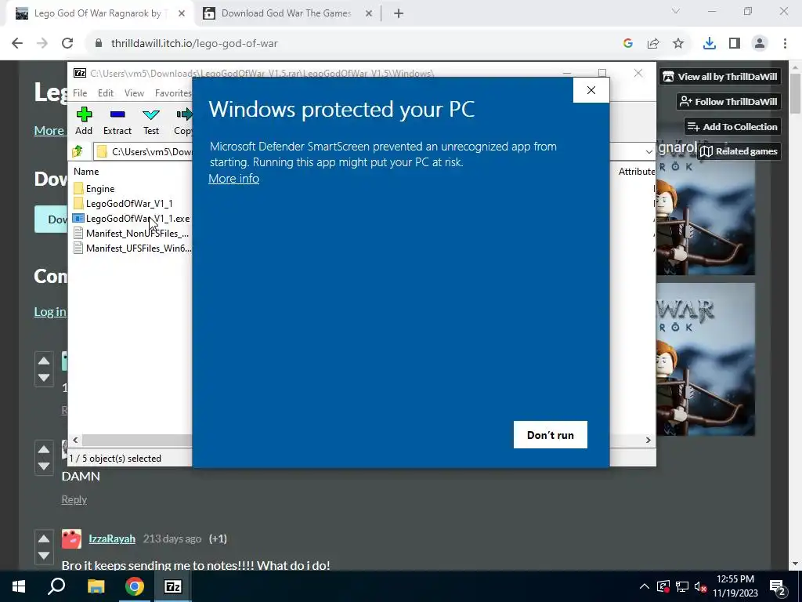Click the taskbar clock showing 12:55 PM
The height and width of the screenshot is (602, 802).
pos(735,586)
